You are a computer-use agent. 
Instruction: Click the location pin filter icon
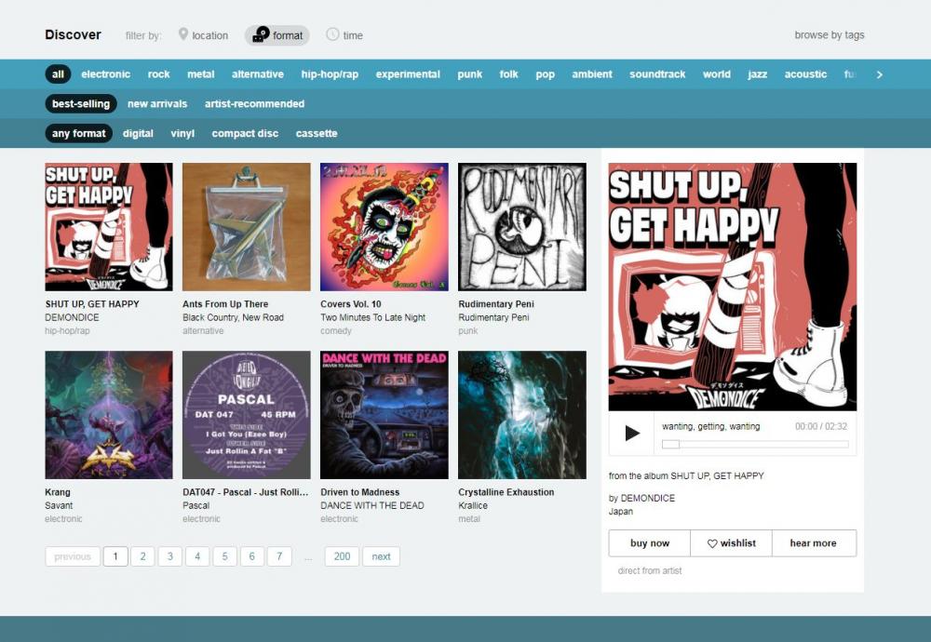coord(183,34)
